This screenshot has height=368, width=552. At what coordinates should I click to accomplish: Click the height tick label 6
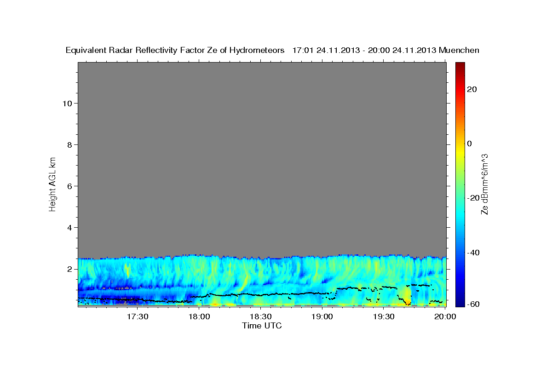[x=69, y=186]
